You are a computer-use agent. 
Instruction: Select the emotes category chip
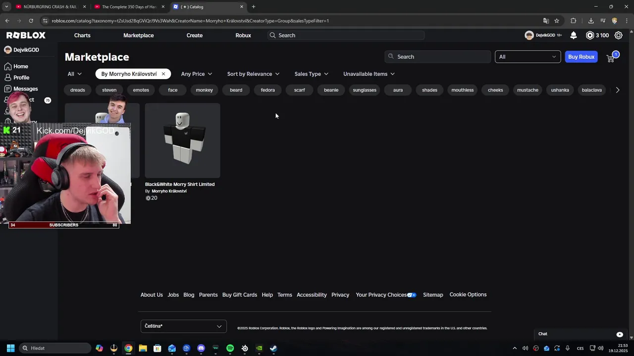(x=141, y=90)
